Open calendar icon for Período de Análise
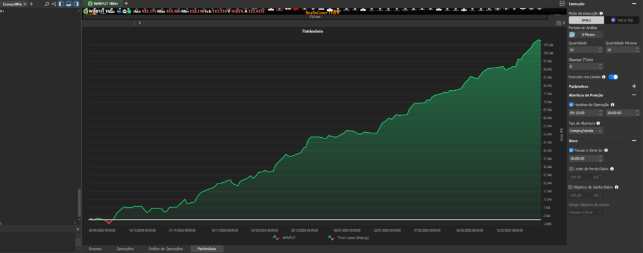Screen dimensions: 643x253 click(571, 34)
